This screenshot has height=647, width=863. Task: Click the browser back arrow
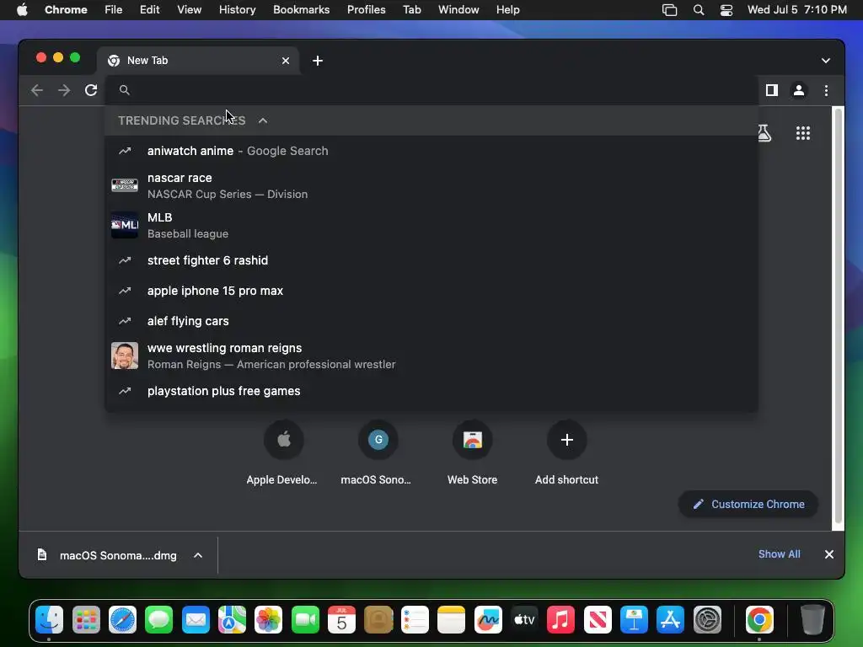(x=37, y=90)
